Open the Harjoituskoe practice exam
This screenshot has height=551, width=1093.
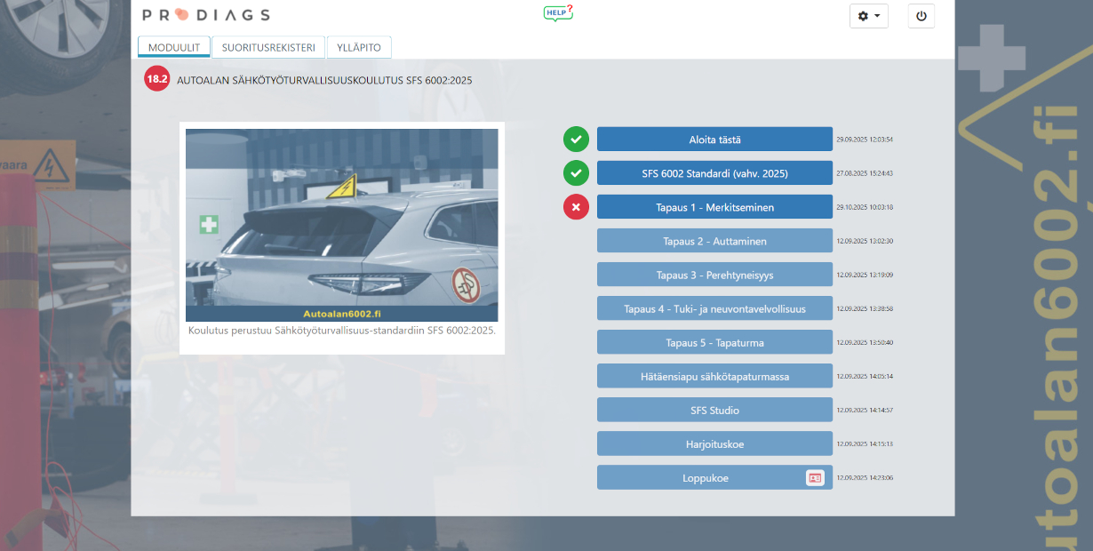714,443
